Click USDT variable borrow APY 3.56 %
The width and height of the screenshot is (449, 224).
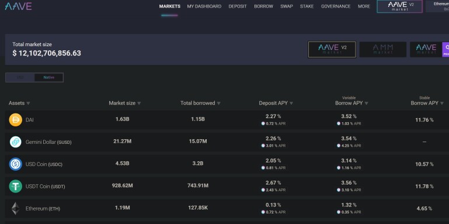tap(349, 182)
